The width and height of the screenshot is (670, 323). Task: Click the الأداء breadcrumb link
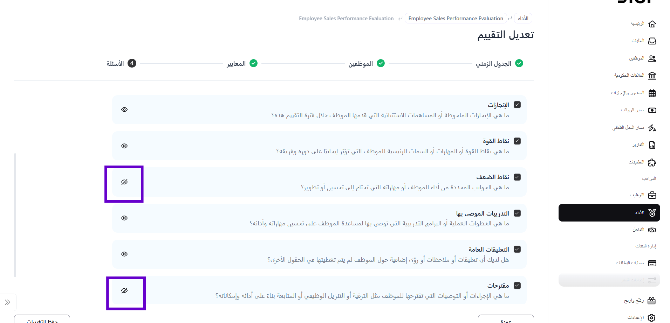pos(523,18)
